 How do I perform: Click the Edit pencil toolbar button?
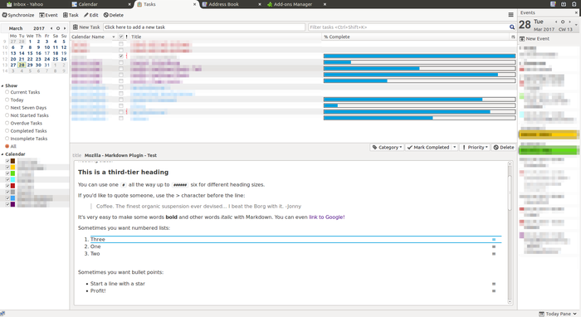pos(90,15)
